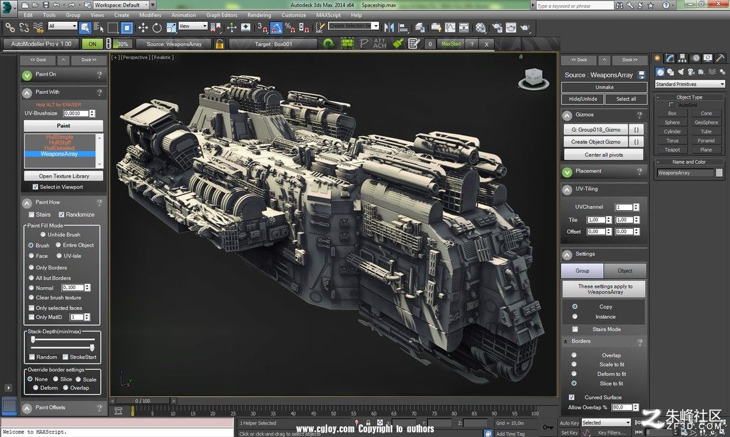Screen dimensions: 730x437
Task: Click the ViewCube in the viewport
Action: pyautogui.click(x=534, y=78)
